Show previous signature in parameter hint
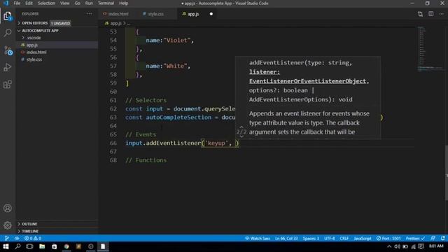Image resolution: width=448 pixels, height=252 pixels. click(241, 127)
